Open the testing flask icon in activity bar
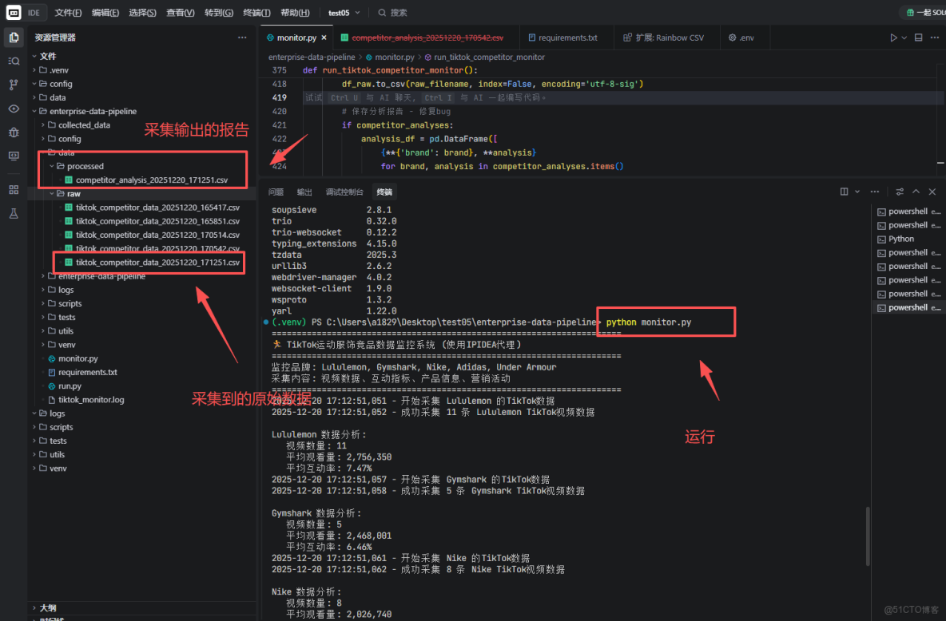The image size is (946, 621). tap(14, 213)
